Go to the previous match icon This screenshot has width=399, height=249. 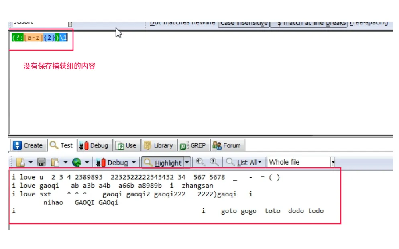pos(200,162)
